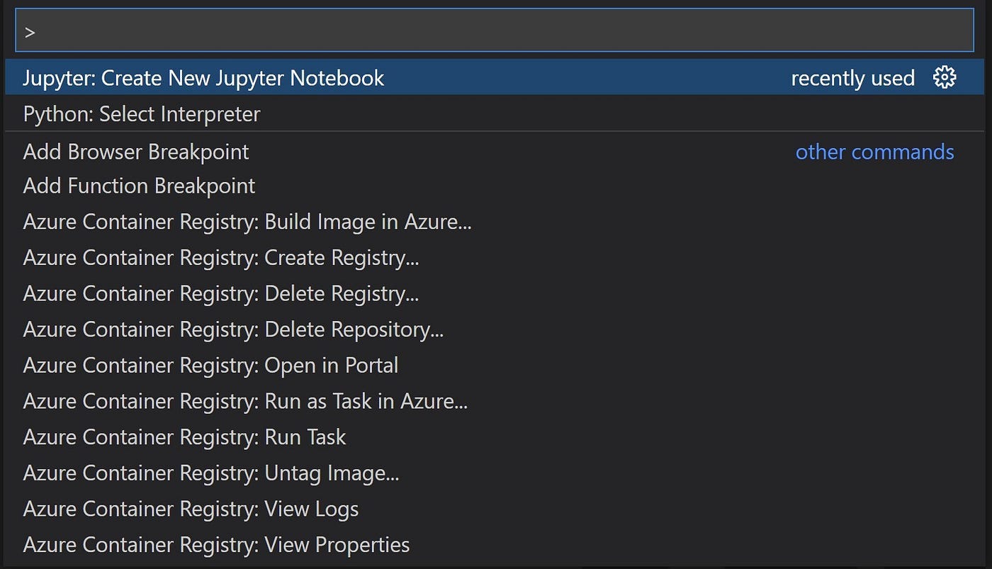Click the gear icon to configure keybinding
Image resolution: width=992 pixels, height=569 pixels.
pyautogui.click(x=945, y=77)
